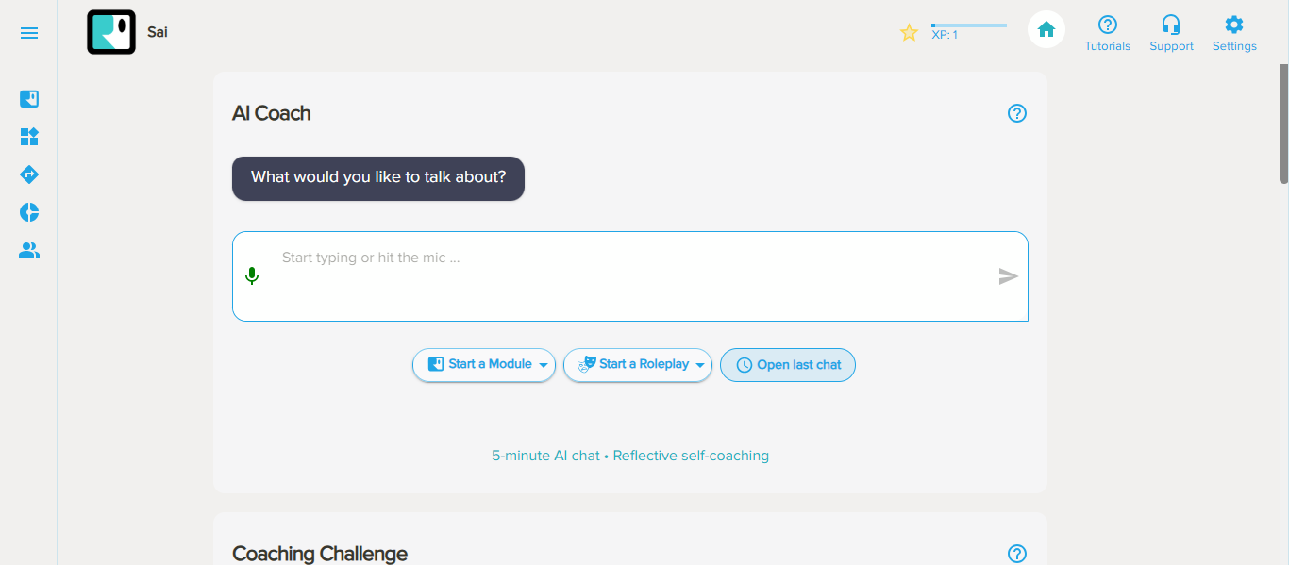Open the pie chart icon in the sidebar
1289x565 pixels.
pyautogui.click(x=29, y=212)
